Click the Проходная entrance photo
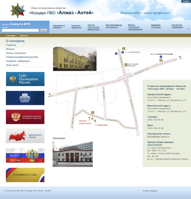Screen dimensions: 191x199 (x=73, y=154)
